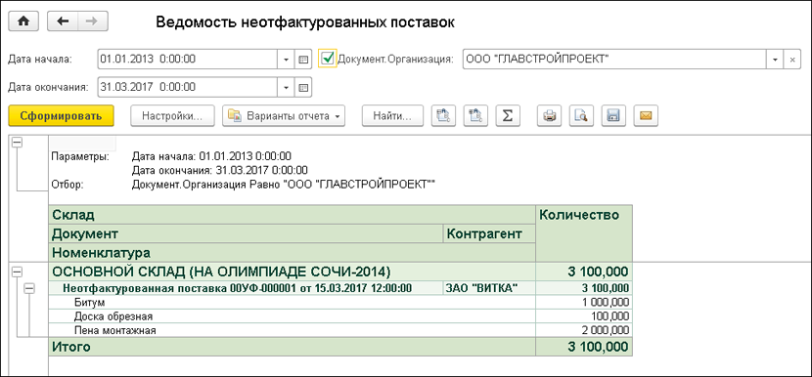This screenshot has width=812, height=377.
Task: Click the Home icon button
Action: coord(23,22)
